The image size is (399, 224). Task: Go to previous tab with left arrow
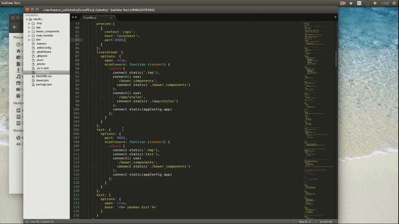[x=72, y=17]
